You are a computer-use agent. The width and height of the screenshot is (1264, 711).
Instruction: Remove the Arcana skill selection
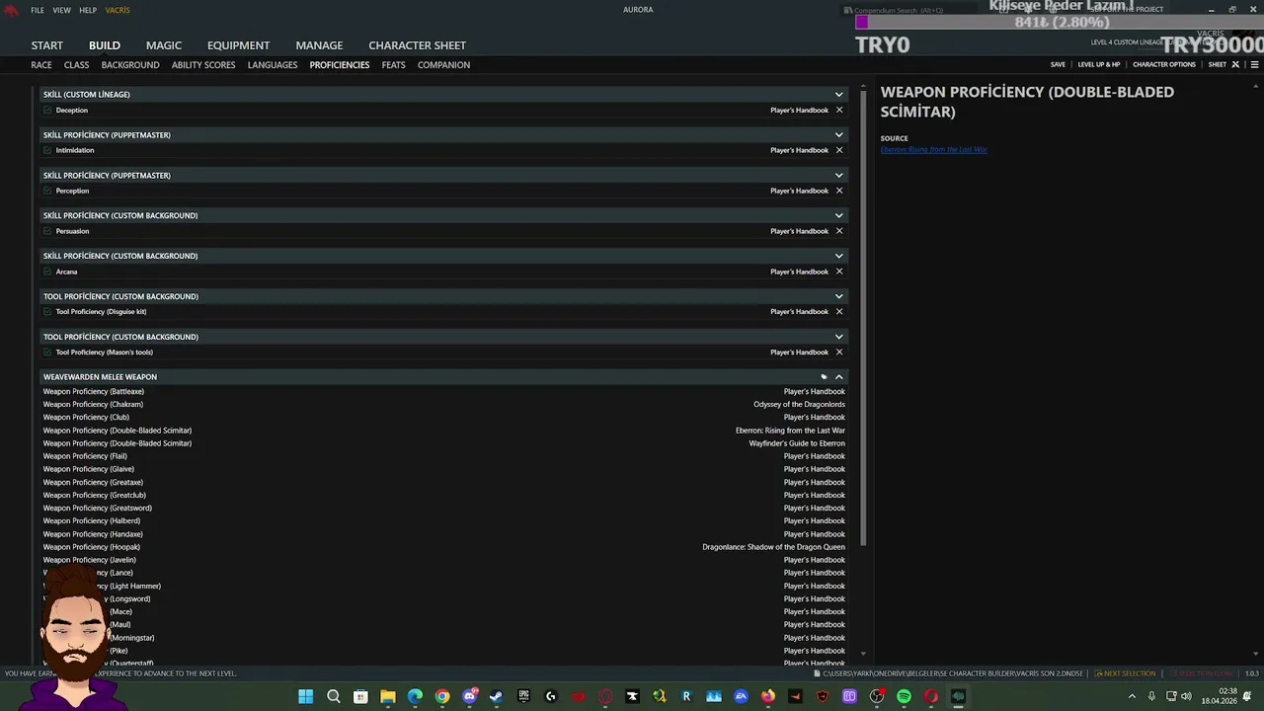[x=839, y=272]
